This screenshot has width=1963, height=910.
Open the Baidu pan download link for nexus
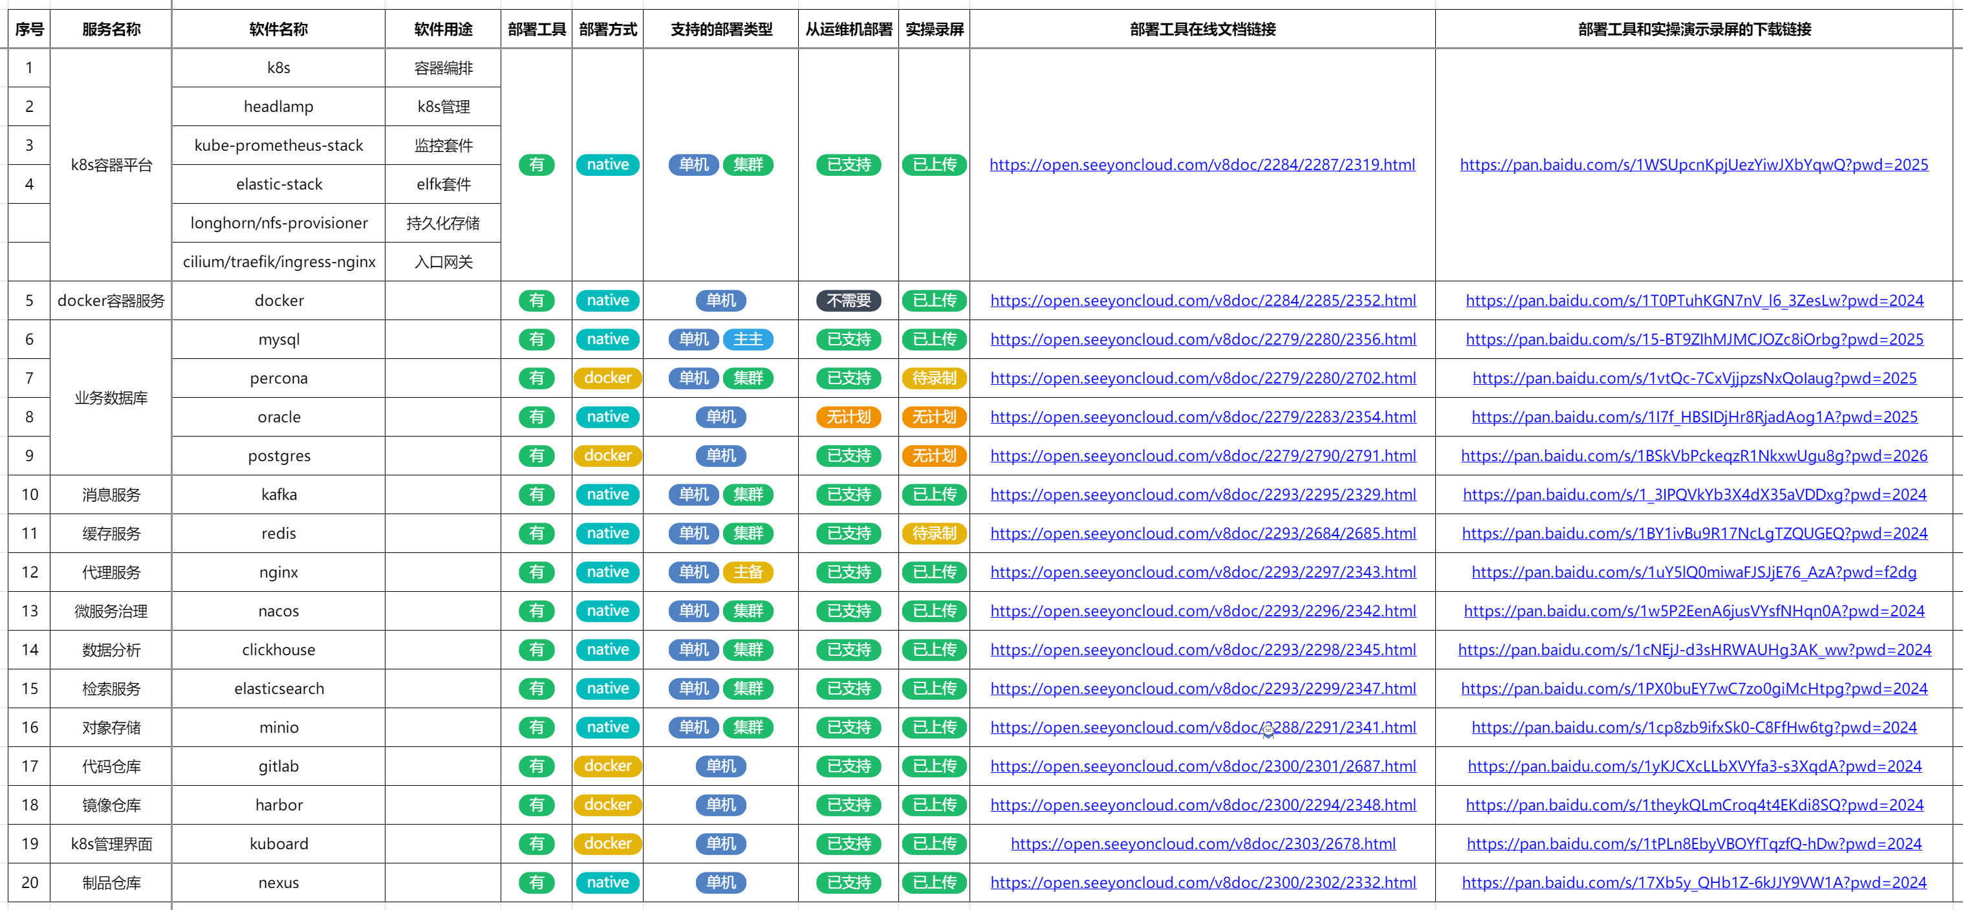[x=1694, y=883]
